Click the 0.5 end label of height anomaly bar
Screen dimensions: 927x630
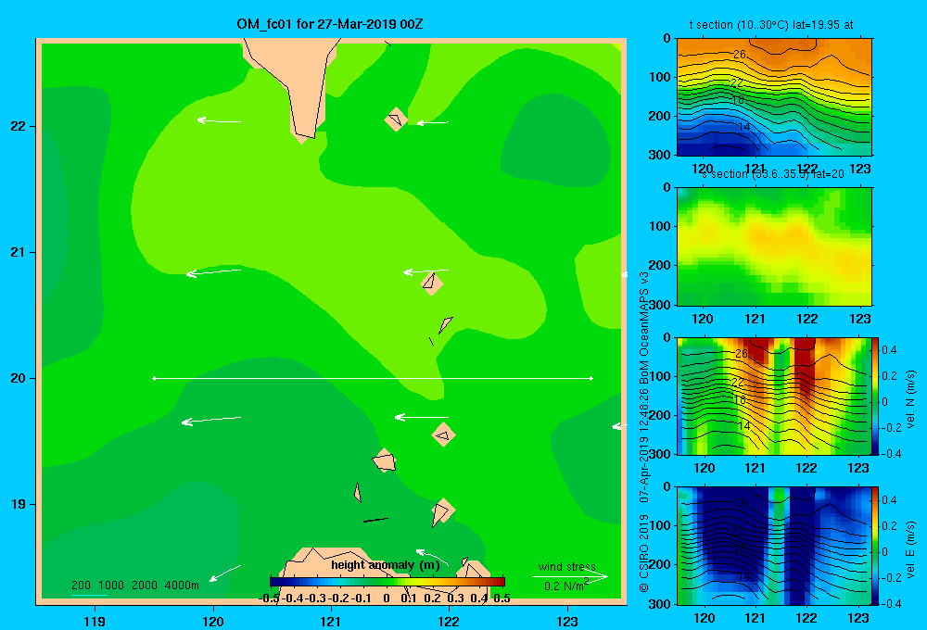502,598
